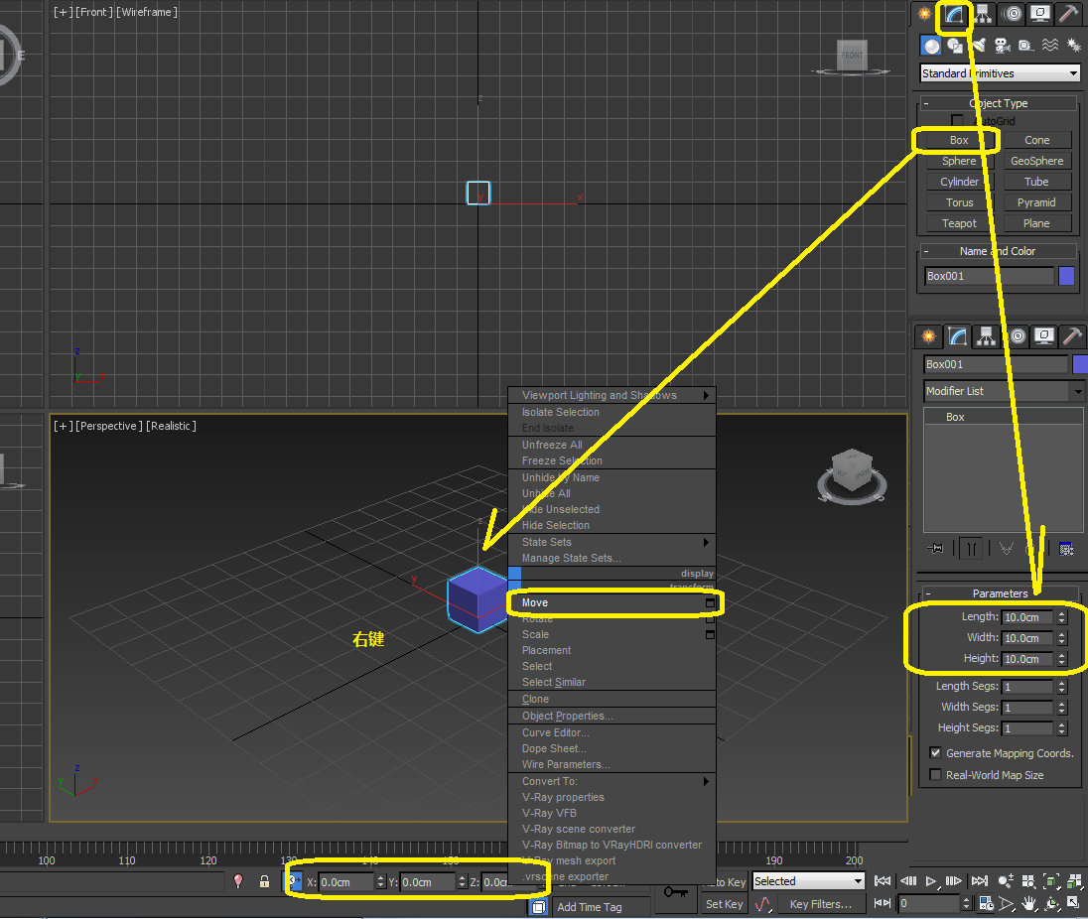1088x919 pixels.
Task: Open Configure Modifier Sets icon
Action: [1066, 548]
